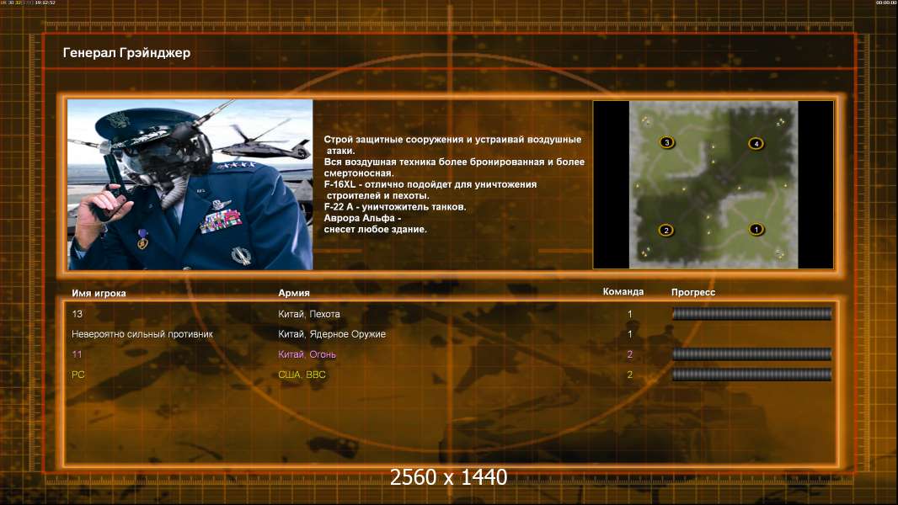
Task: Click text 'F-22 A - уничтожитель танков.'
Action: click(x=395, y=207)
